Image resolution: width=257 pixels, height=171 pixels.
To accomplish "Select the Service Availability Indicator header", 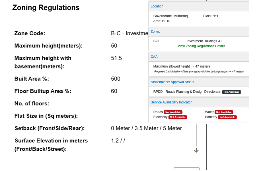I will pos(171,102).
